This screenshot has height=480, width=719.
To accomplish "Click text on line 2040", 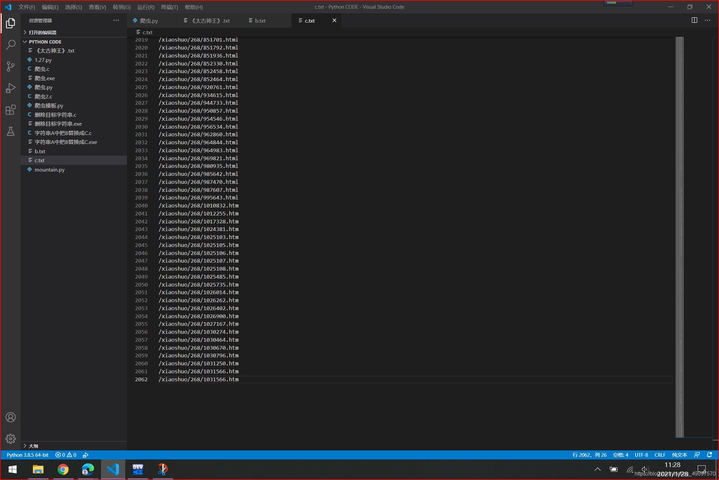I will (199, 205).
